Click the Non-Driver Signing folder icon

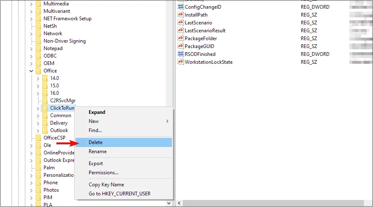click(38, 41)
